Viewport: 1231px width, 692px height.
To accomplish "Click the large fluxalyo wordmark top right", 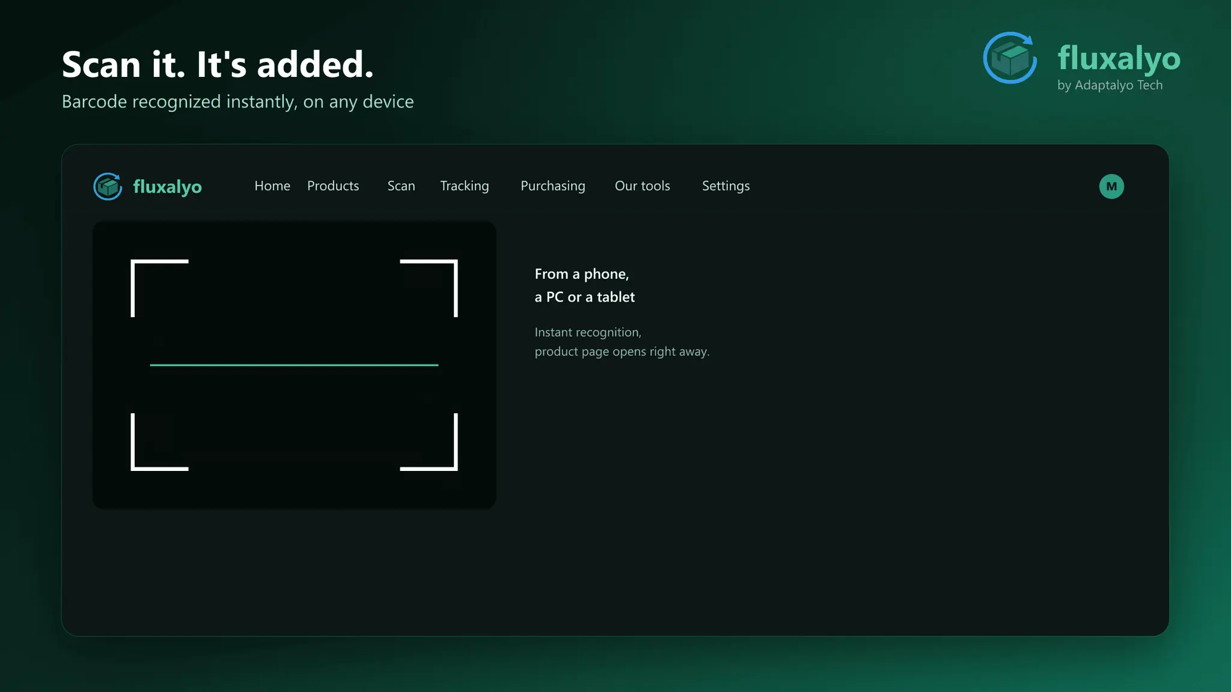I will (x=1119, y=58).
